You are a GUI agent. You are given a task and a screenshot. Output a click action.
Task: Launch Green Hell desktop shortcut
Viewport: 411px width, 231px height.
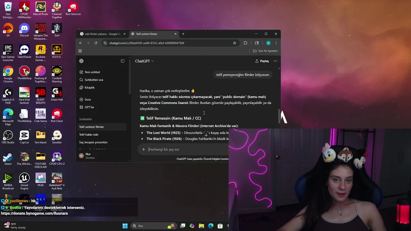coord(57,94)
